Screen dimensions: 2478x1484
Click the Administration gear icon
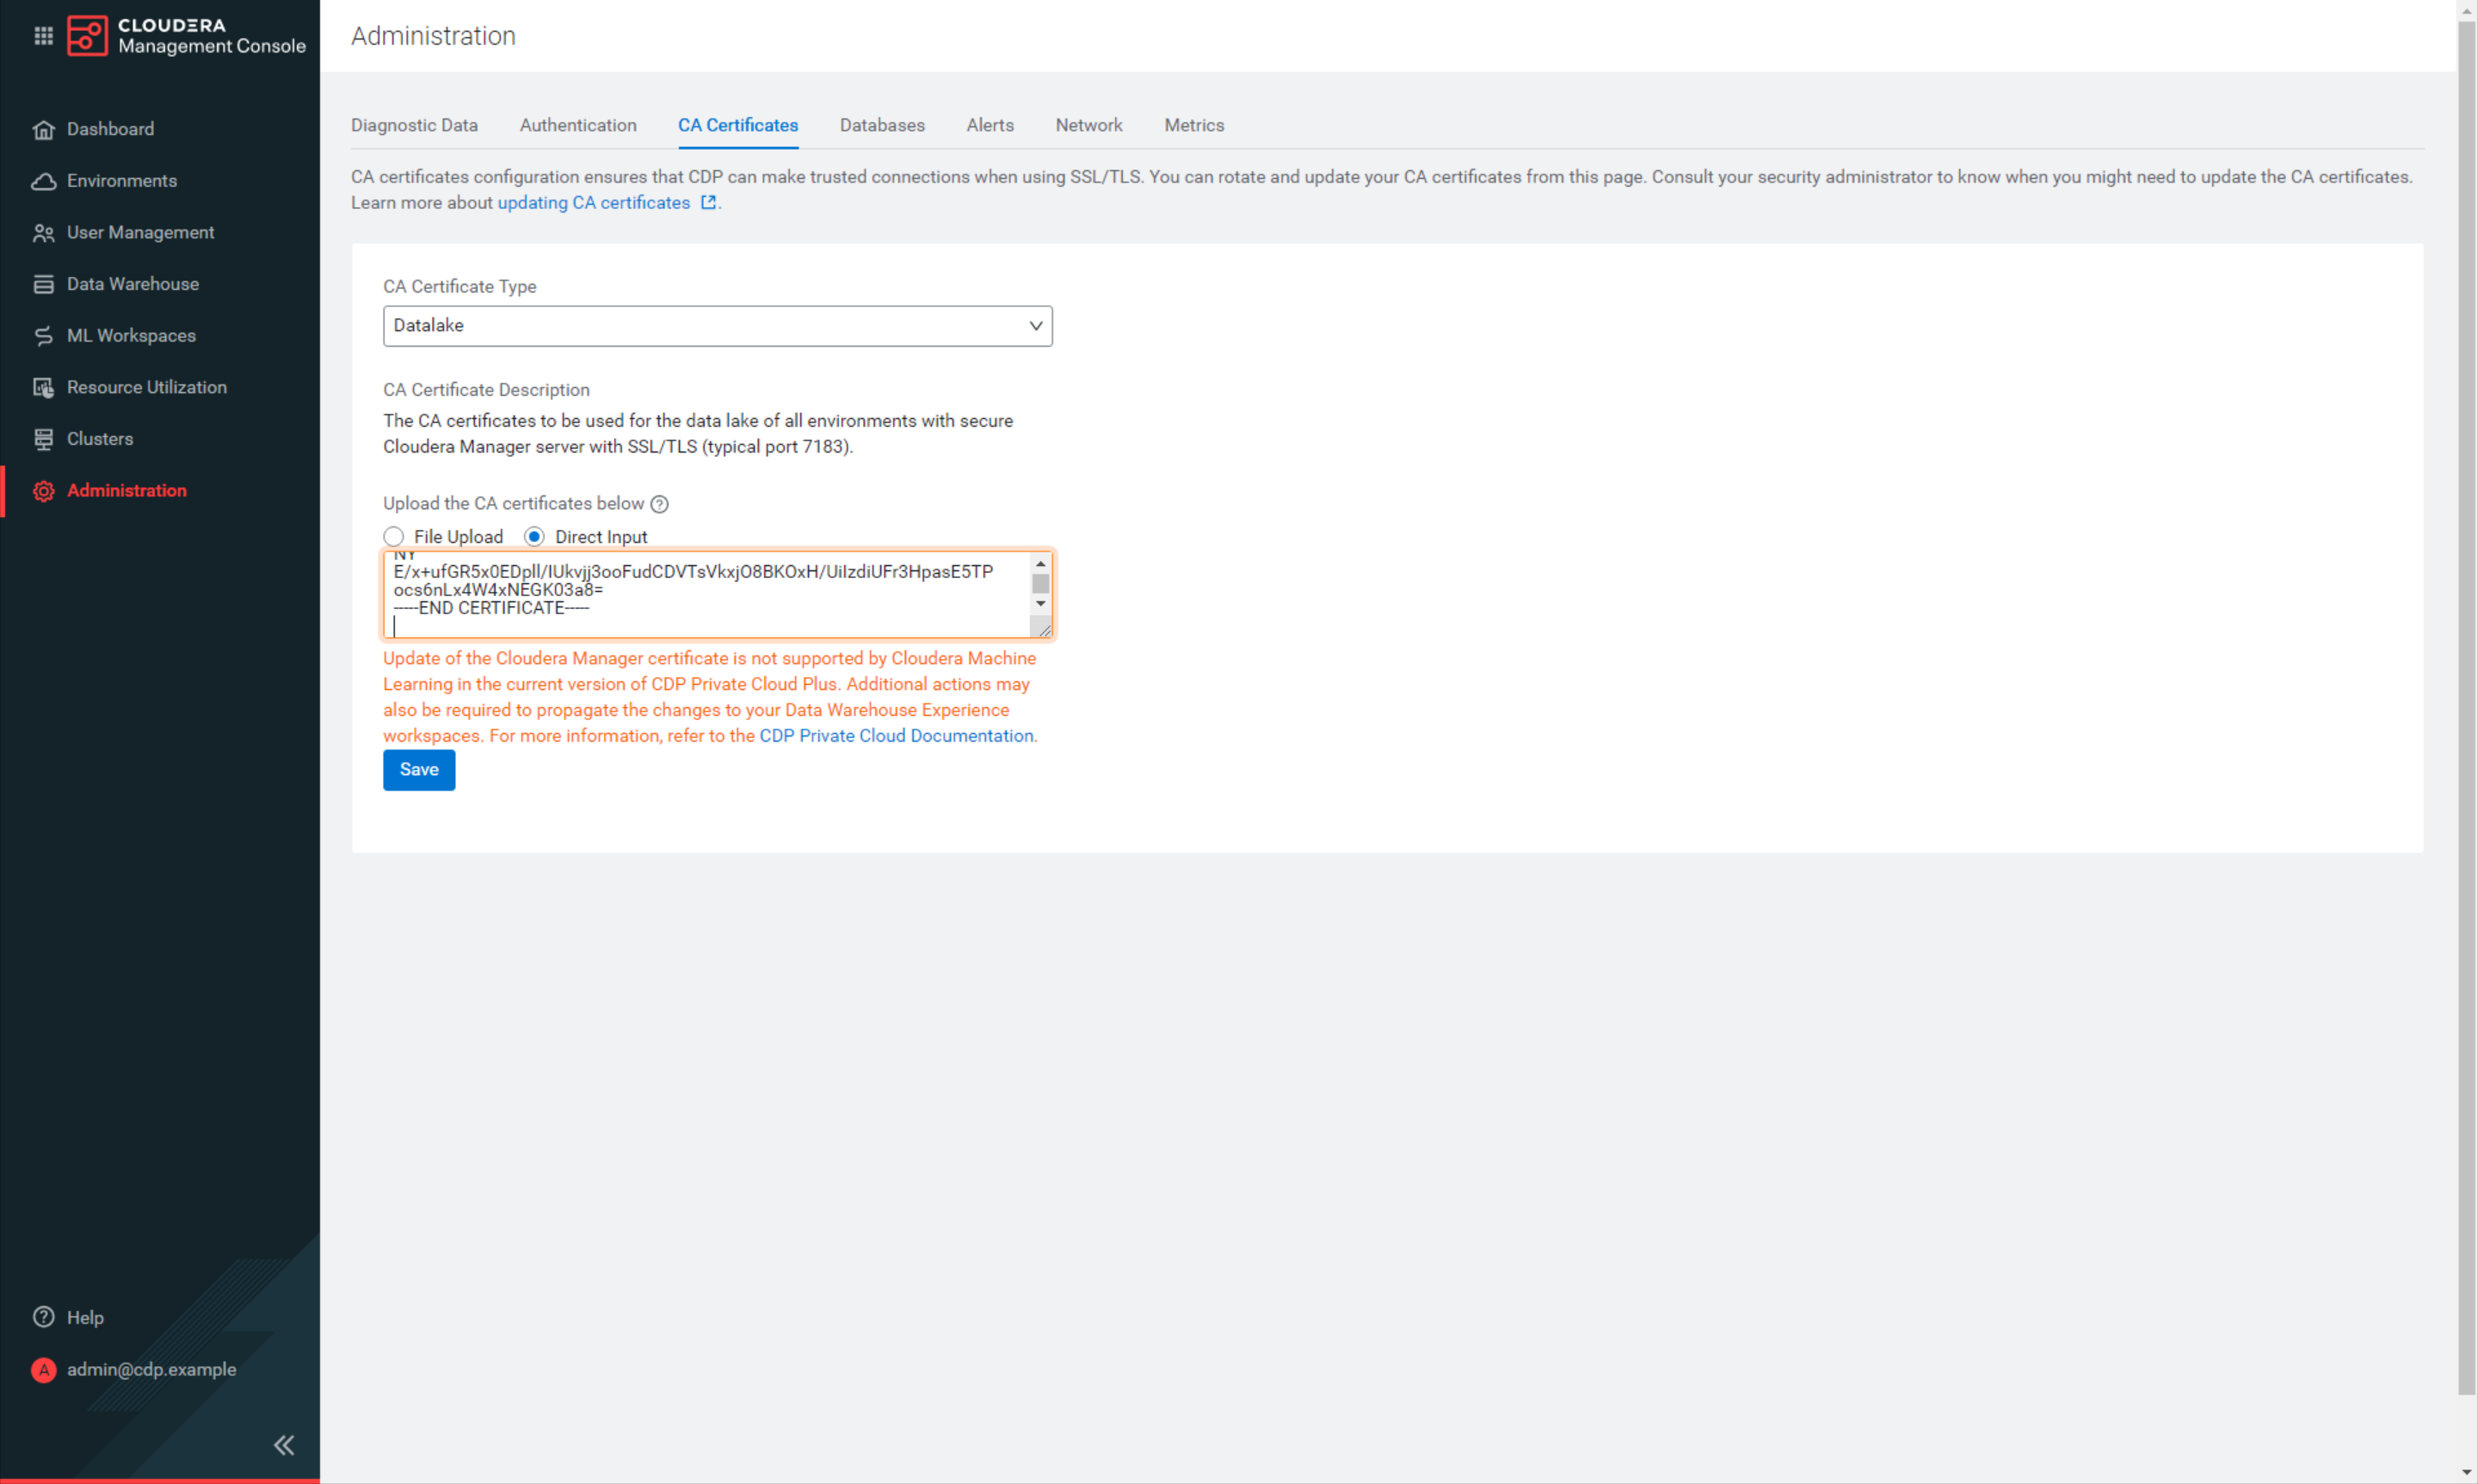(43, 491)
